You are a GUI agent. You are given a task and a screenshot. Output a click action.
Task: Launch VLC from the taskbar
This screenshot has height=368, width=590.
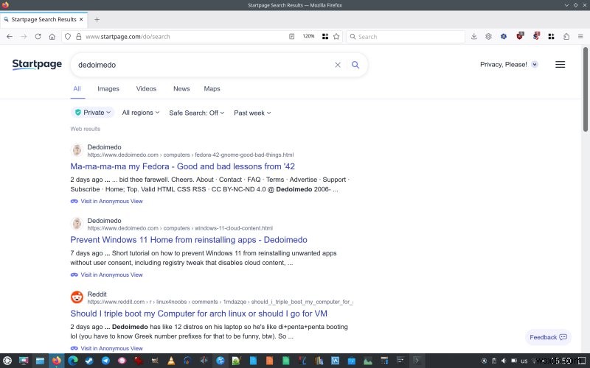coord(171,361)
